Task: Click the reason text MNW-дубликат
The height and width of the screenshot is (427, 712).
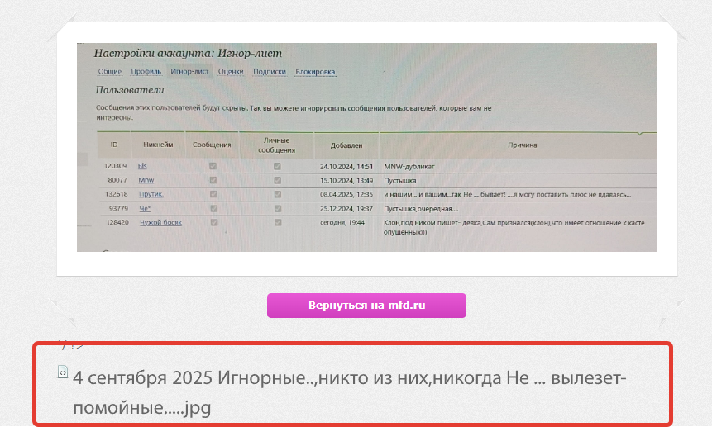Action: click(409, 167)
